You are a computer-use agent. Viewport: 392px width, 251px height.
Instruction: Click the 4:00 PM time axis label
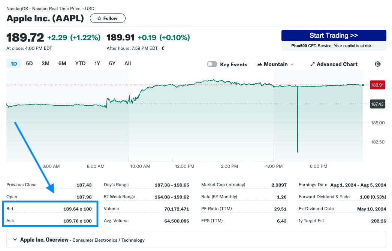pyautogui.click(x=274, y=166)
